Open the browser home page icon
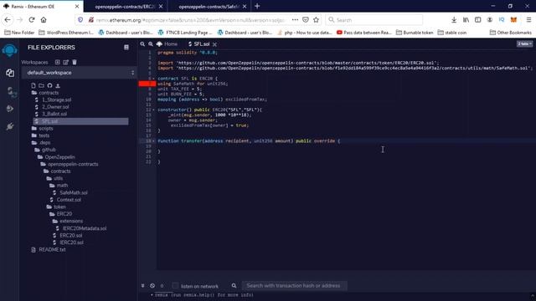This screenshot has height=301, width=536. point(44,20)
